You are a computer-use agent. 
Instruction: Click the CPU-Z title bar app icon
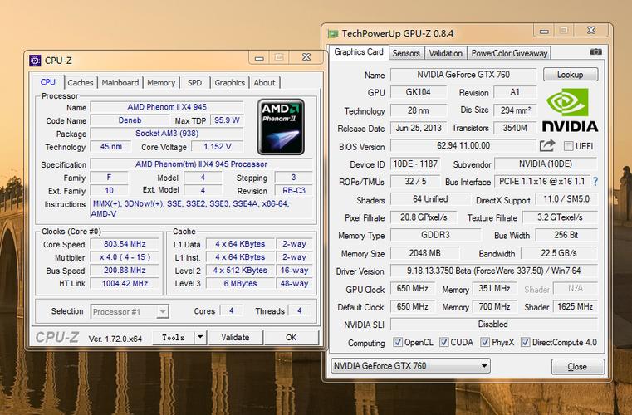[x=35, y=61]
